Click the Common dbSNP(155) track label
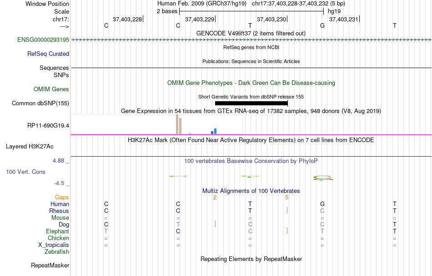This screenshot has height=276, width=432. coord(40,103)
